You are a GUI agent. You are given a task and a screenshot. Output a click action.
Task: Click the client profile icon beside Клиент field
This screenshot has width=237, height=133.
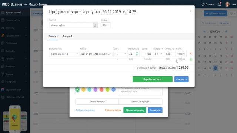click(x=95, y=25)
